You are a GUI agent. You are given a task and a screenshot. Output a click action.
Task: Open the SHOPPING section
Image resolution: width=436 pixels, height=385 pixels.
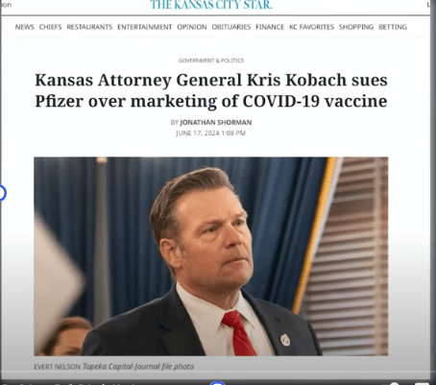[x=356, y=27]
